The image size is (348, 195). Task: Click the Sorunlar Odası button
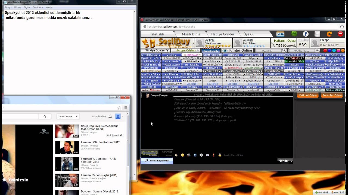tap(332, 95)
